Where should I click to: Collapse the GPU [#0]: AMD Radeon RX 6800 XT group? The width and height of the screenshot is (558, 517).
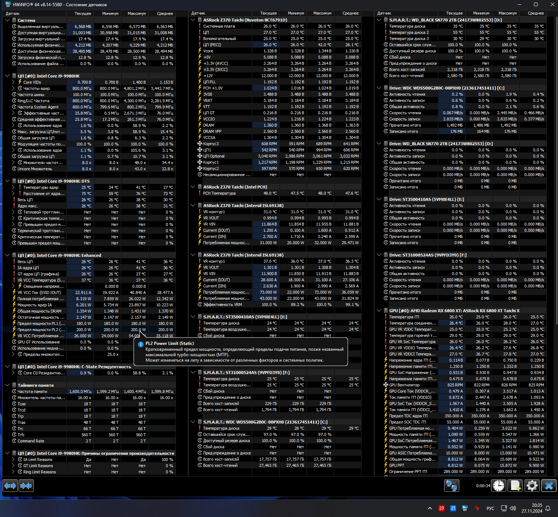coord(379,311)
